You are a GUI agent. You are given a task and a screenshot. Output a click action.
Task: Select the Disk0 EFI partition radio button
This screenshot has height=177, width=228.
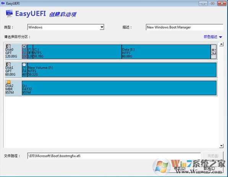pos(24,47)
